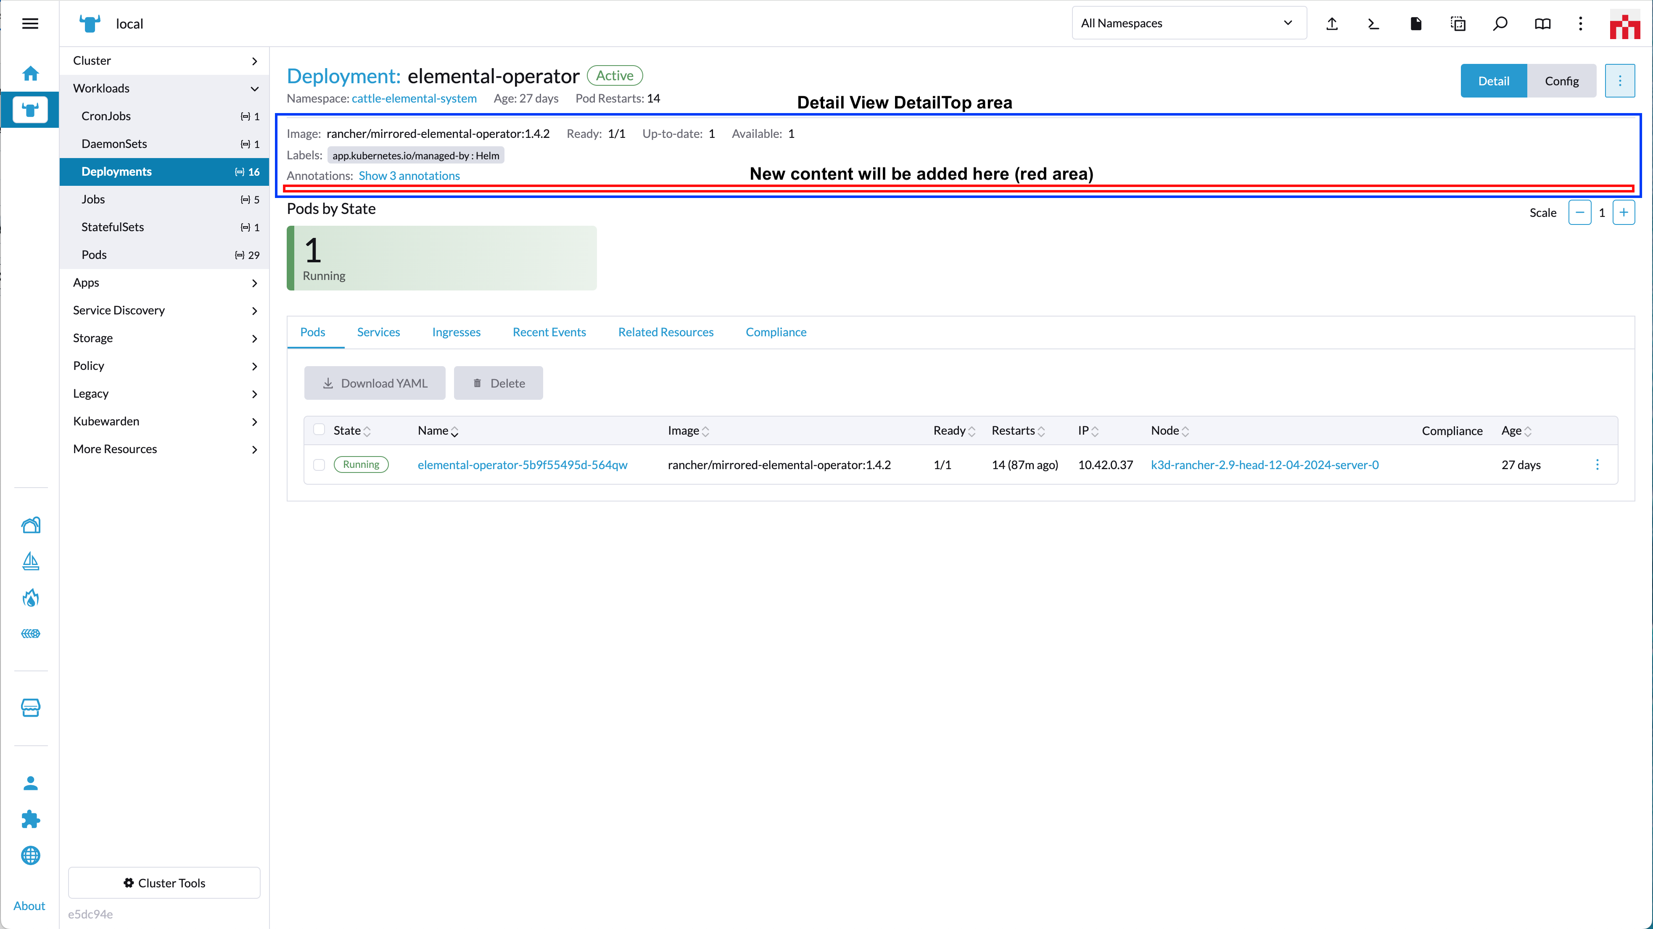Viewport: 1653px width, 929px height.
Task: Sort the pods table by State column
Action: pos(352,430)
